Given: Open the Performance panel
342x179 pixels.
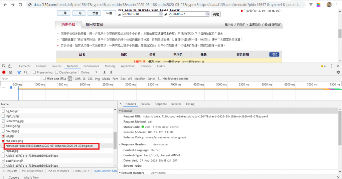Looking at the screenshot, I should point(91,66).
